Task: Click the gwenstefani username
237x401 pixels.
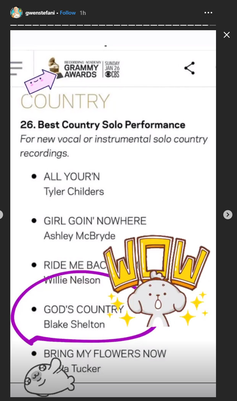Action: 40,13
